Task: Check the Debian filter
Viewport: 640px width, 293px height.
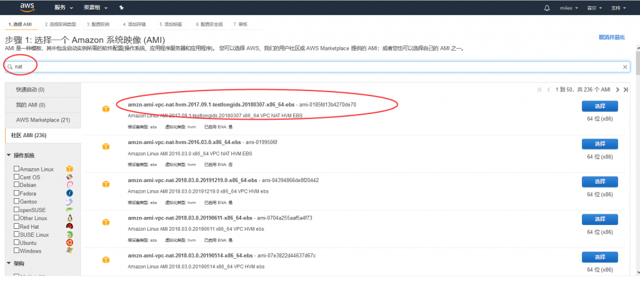Action: pyautogui.click(x=16, y=185)
